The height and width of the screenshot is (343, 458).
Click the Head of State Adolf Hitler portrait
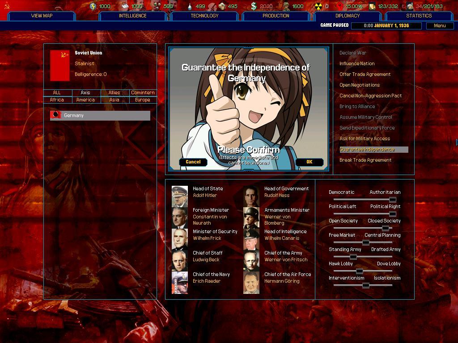tap(180, 197)
